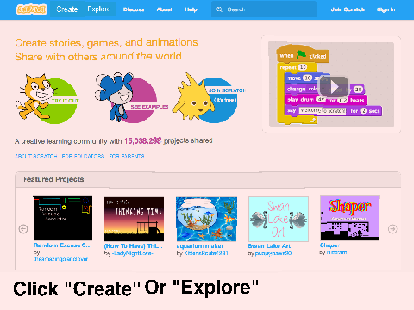This screenshot has height=310, width=414.
Task: Open the author link under aquarium maker
Action: pos(206,253)
